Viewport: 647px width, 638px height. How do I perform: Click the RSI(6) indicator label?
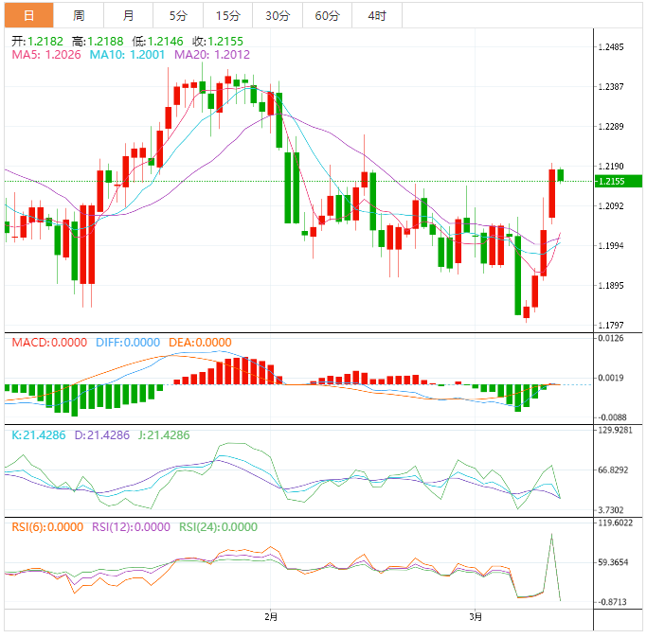45,527
